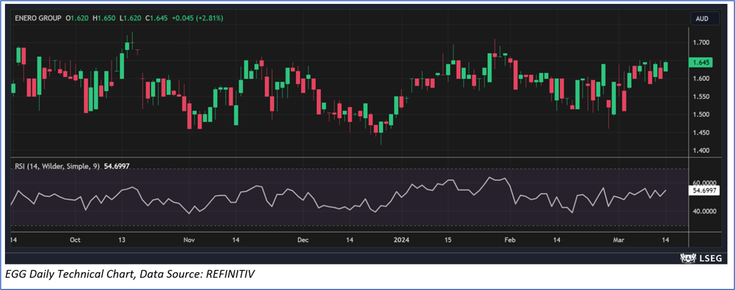Click the 40.0000 RSI axis label
Image resolution: width=735 pixels, height=290 pixels.
coord(705,211)
